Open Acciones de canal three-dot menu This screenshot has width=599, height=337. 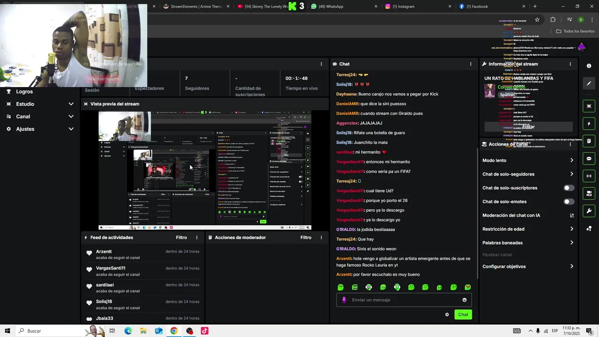point(570,144)
